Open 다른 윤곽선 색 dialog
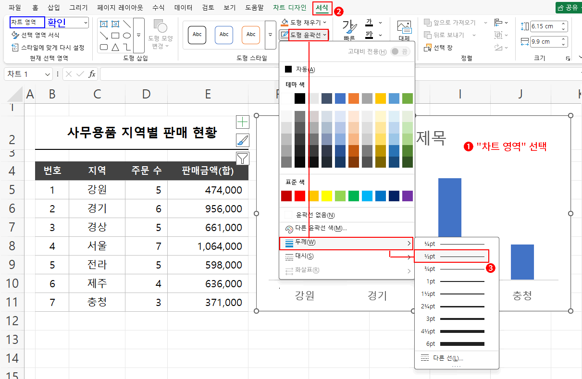 346,228
